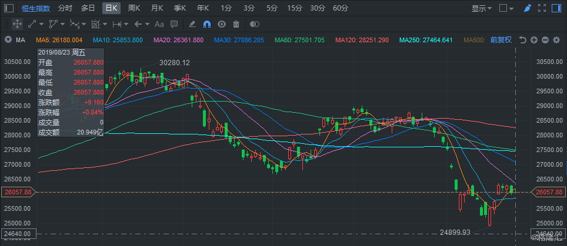Toggle the left sidebar panel icon
This screenshot has width=567, height=246.
pos(9,8)
